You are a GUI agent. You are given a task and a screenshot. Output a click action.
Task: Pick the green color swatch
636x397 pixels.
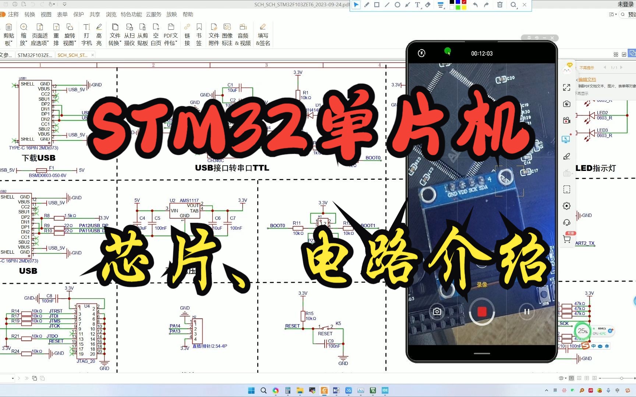[458, 7]
